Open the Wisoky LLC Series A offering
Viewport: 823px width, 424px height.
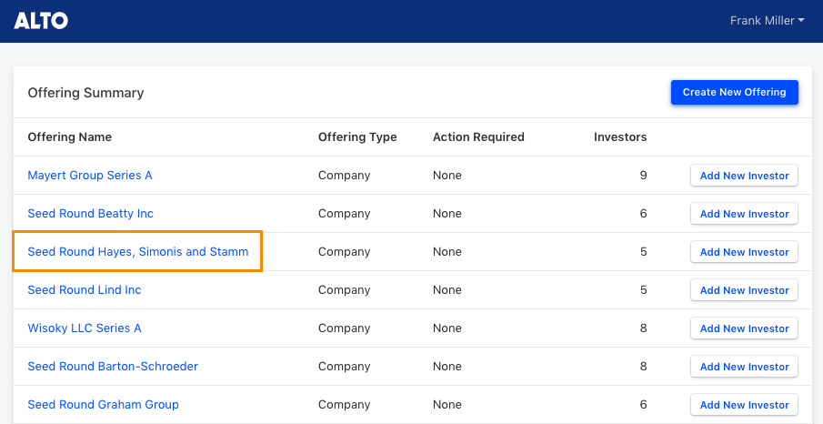pyautogui.click(x=85, y=328)
